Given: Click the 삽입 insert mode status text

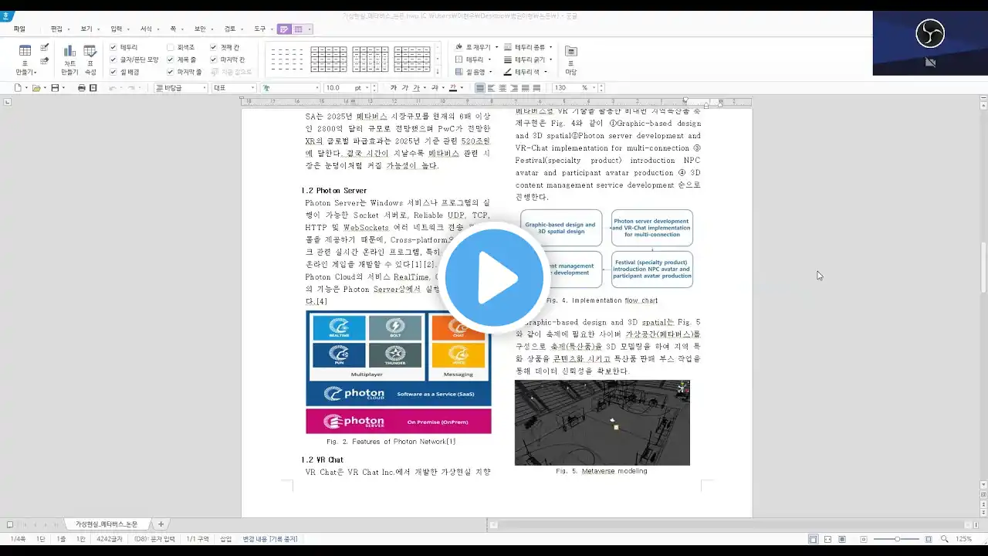Looking at the screenshot, I should [225, 539].
